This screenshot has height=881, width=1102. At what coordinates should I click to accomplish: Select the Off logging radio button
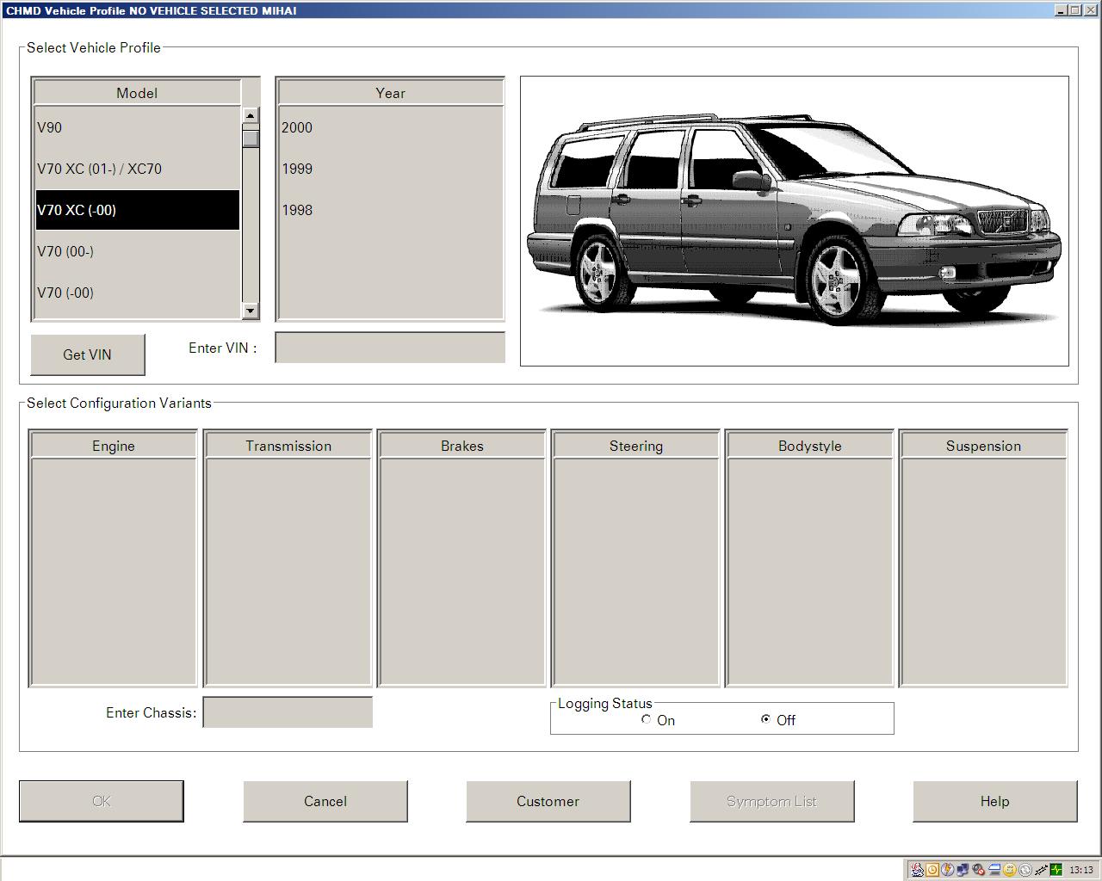(x=765, y=719)
